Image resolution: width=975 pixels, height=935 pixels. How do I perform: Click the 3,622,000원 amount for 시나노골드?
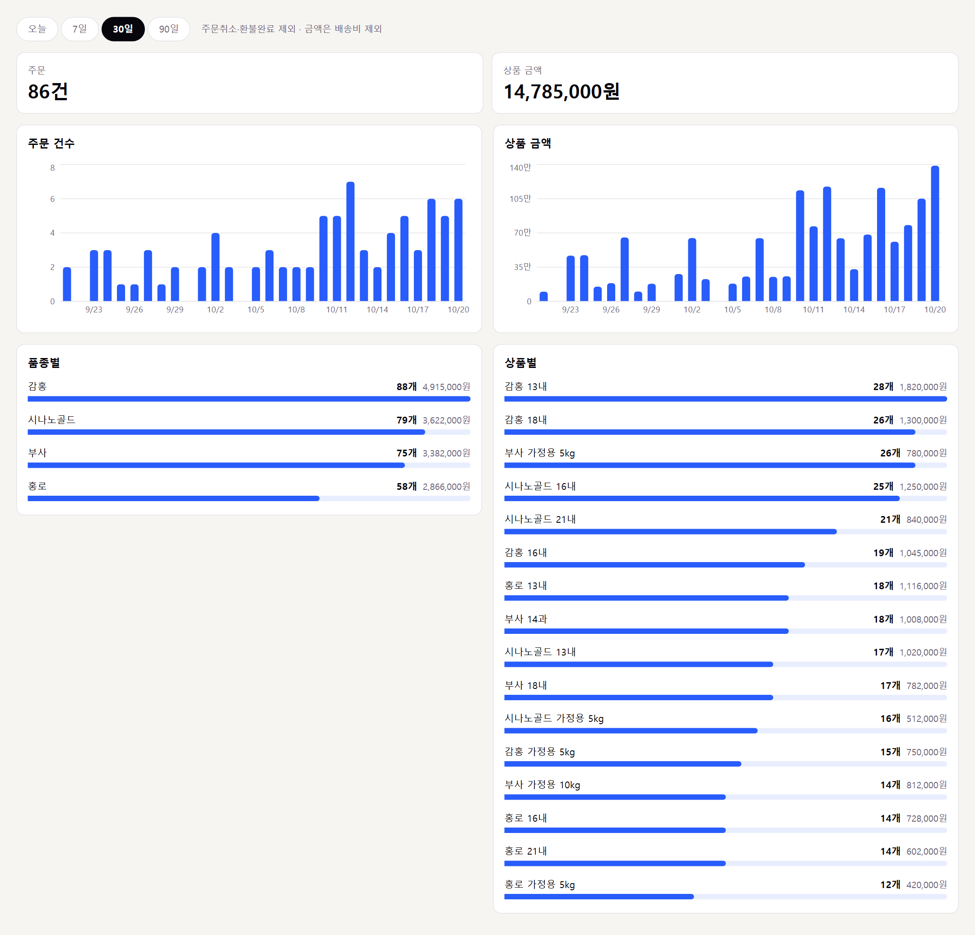(x=446, y=420)
